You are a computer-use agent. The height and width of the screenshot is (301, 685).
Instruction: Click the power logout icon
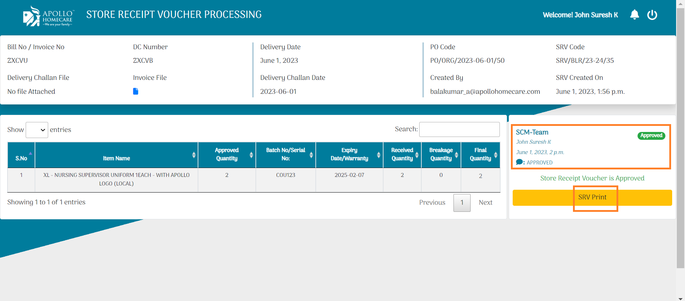point(652,15)
